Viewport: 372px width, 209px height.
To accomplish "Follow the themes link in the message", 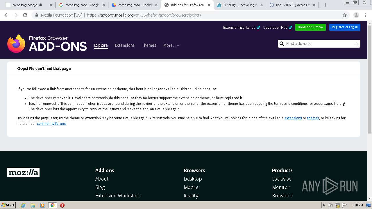I will tap(313, 118).
